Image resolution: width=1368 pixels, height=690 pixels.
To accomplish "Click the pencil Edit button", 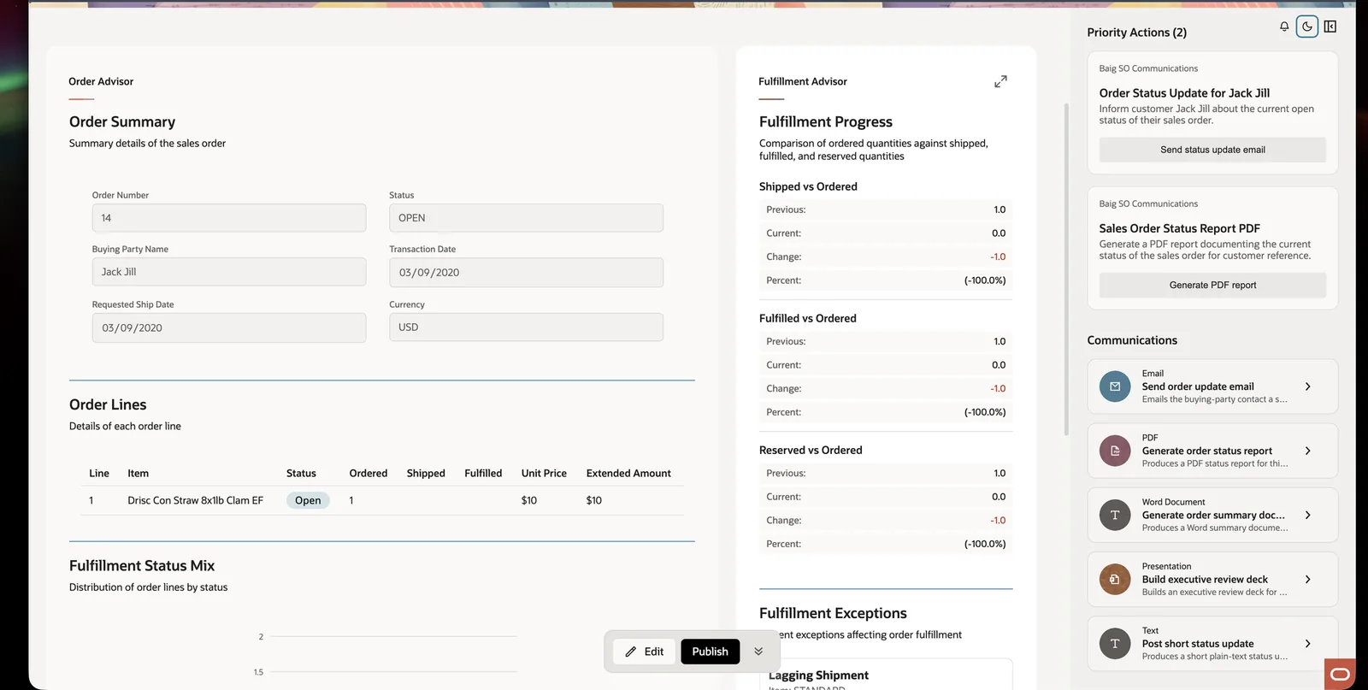I will tap(645, 652).
